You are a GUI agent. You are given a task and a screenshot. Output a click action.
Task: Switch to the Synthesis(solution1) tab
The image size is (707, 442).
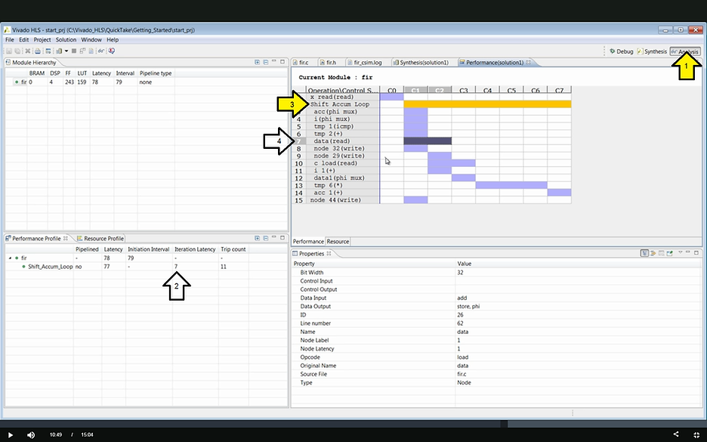(423, 62)
